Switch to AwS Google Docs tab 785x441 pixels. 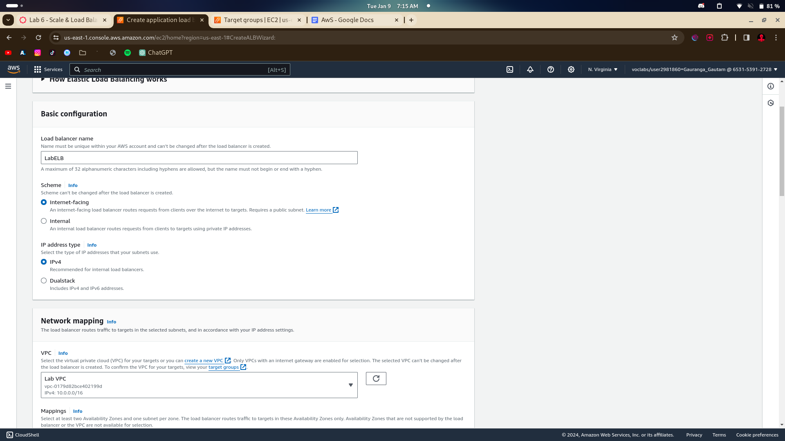pos(348,20)
